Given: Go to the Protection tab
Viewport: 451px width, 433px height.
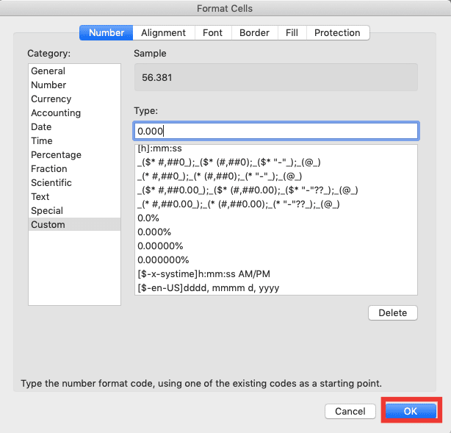Looking at the screenshot, I should point(337,33).
